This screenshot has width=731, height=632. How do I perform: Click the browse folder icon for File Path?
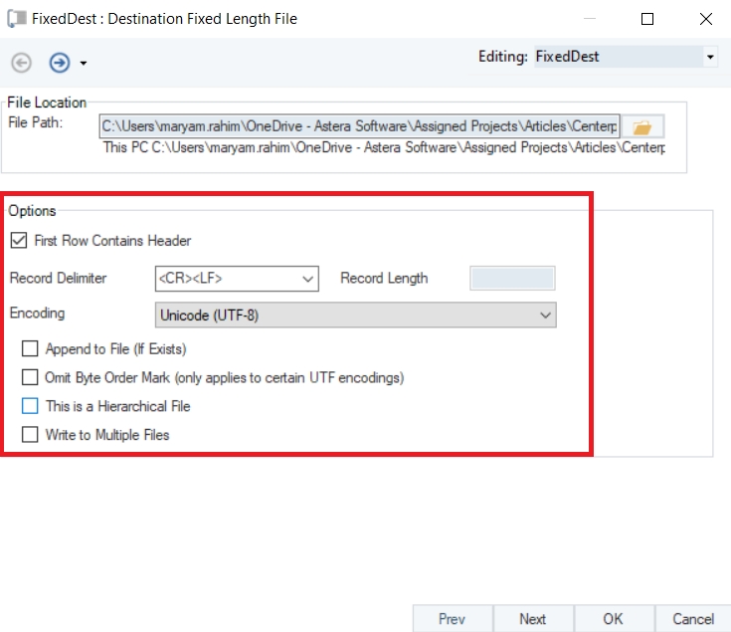point(643,127)
